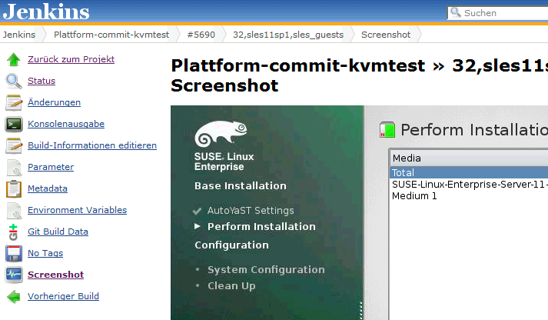Click the #5690 breadcrumb
This screenshot has width=548, height=320.
pos(201,35)
